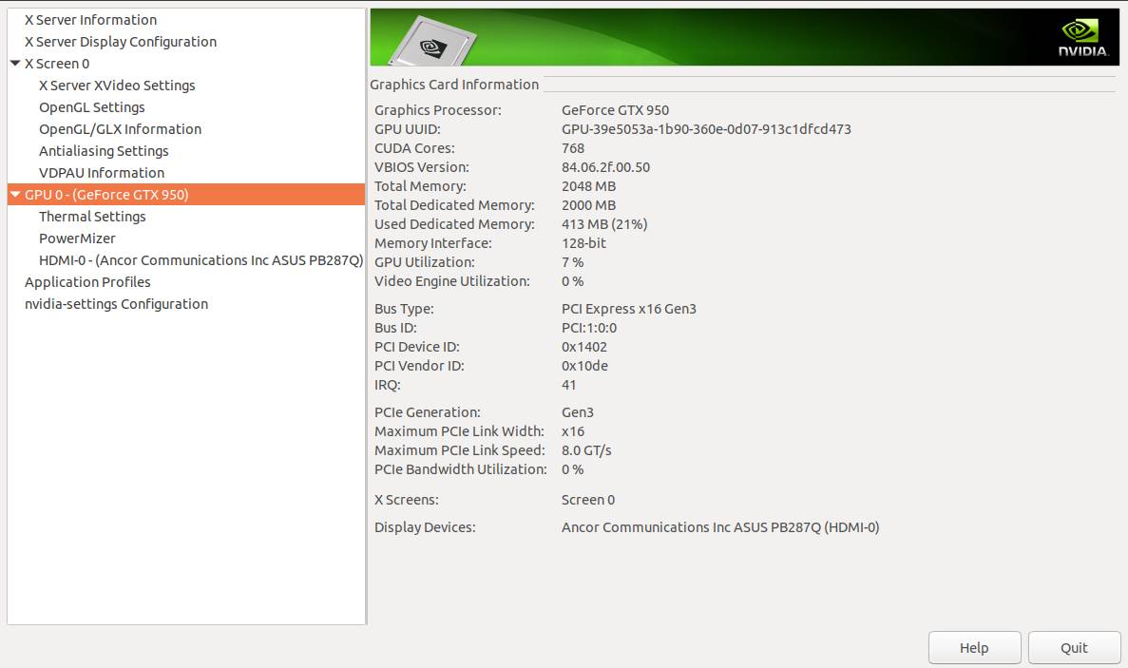Open PowerMizer settings
This screenshot has height=668, width=1128.
(77, 238)
